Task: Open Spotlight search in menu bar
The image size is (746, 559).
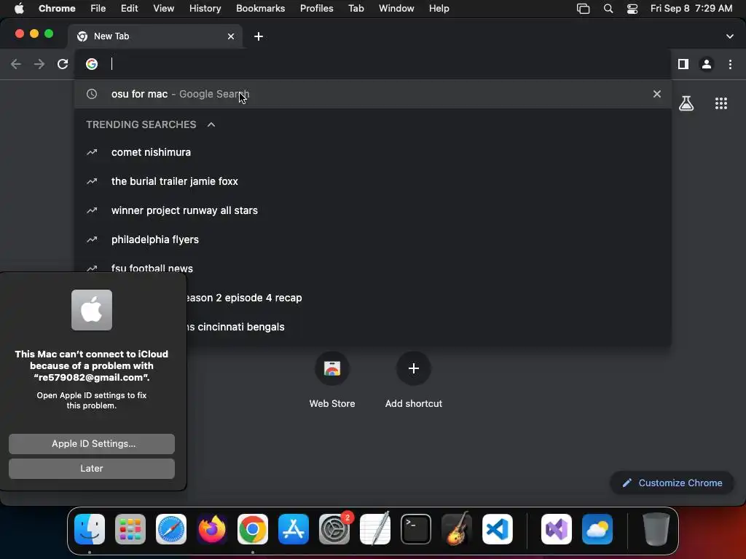Action: [x=608, y=9]
